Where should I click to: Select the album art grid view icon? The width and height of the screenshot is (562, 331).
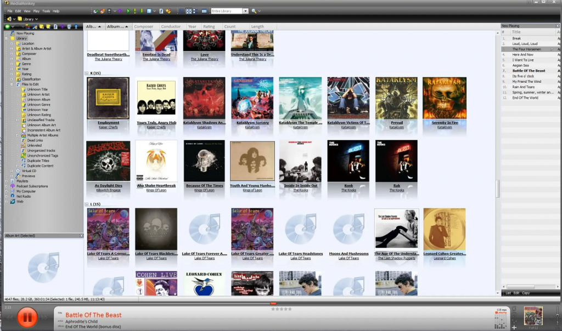coord(188,12)
